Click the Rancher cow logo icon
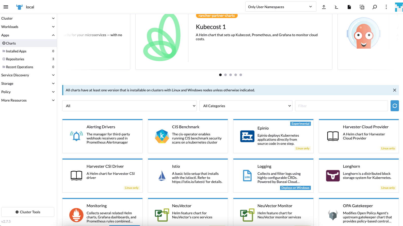Viewport: 403px width, 226px height. [x=19, y=7]
